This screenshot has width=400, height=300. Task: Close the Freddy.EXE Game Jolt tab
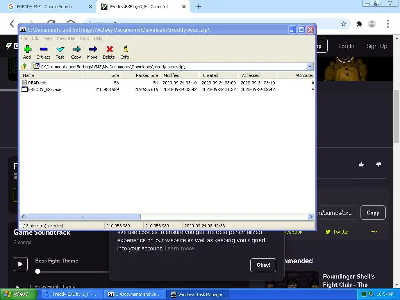184,7
